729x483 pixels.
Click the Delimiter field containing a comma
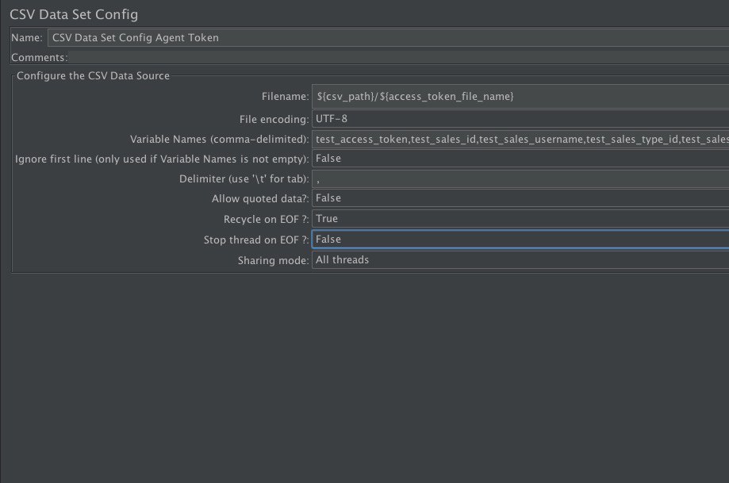(520, 179)
